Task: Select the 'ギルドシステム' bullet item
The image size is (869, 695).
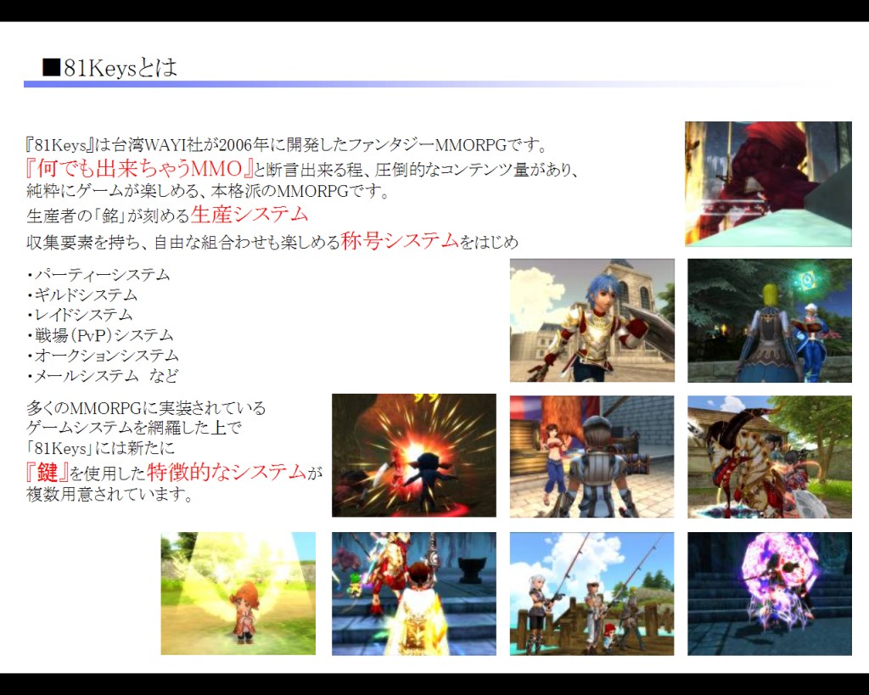Action: (82, 294)
